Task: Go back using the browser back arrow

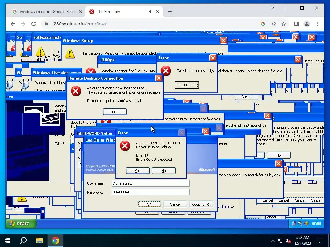Action: pyautogui.click(x=13, y=24)
